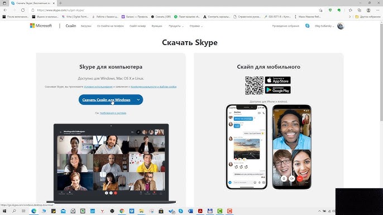The width and height of the screenshot is (383, 215).
Task: Open the Скайп-номер navigation item
Action: tap(137, 26)
